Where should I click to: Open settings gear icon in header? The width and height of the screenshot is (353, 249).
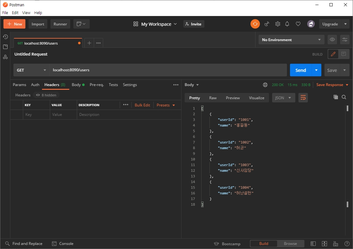[277, 24]
